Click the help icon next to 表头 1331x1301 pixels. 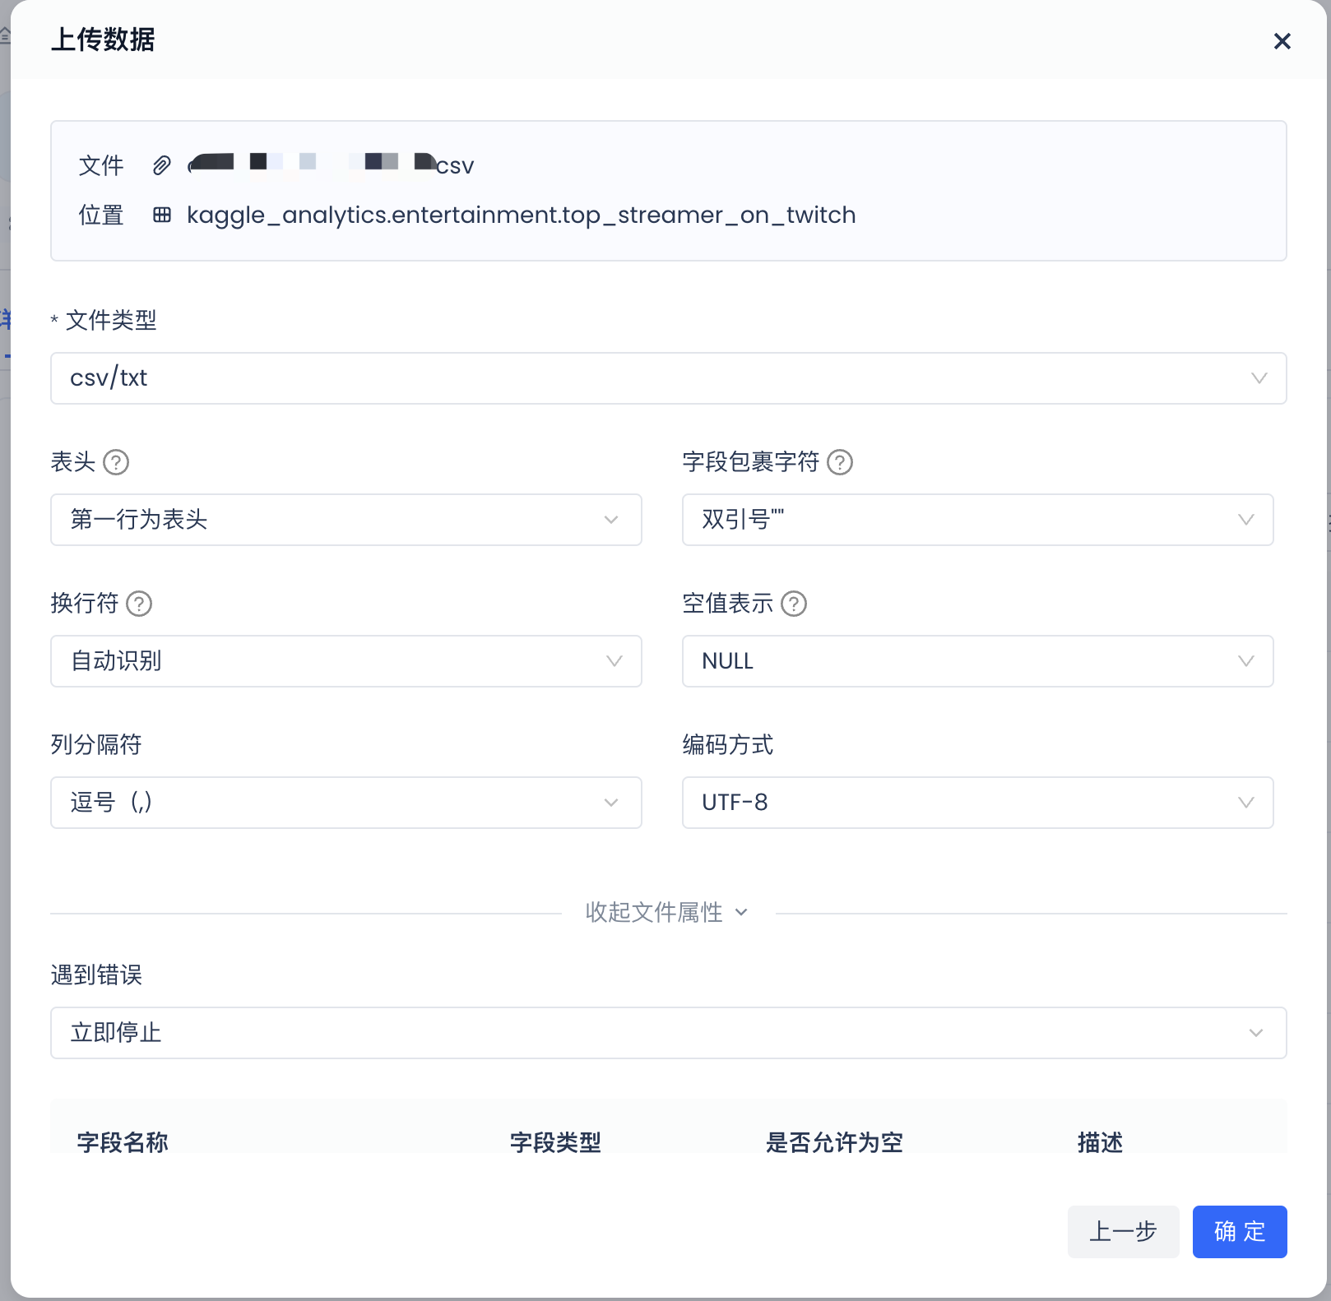coord(116,462)
